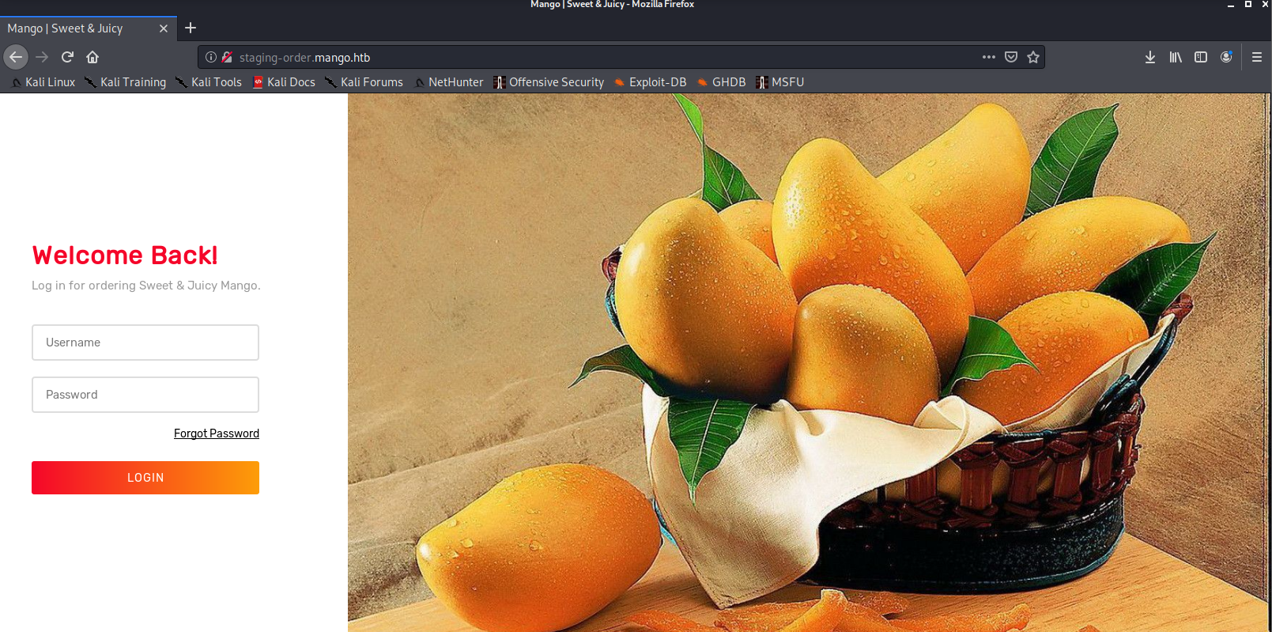The image size is (1272, 632).
Task: Go to the Firefox home page
Action: tap(92, 57)
